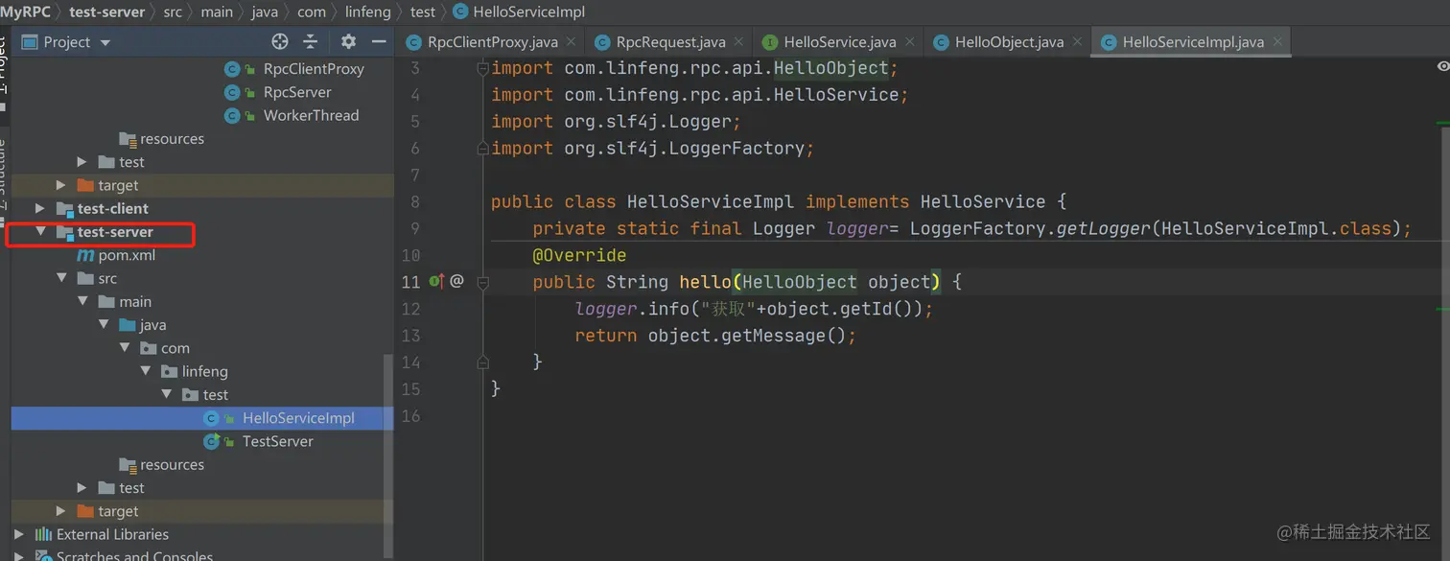The image size is (1450, 561).
Task: Click the External Libraries icon
Action: point(43,534)
